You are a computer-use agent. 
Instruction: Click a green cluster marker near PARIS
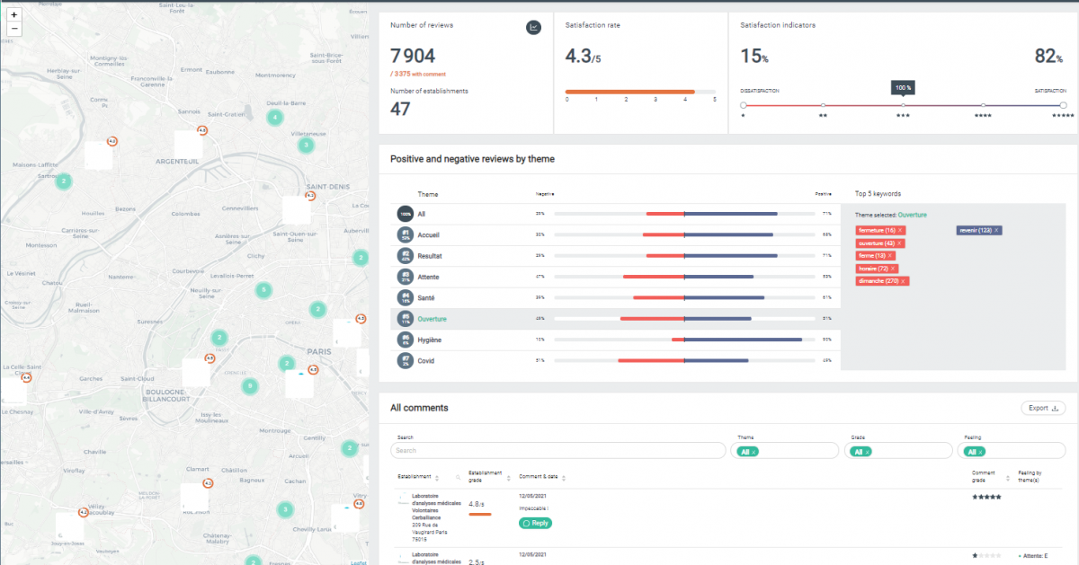coord(287,363)
